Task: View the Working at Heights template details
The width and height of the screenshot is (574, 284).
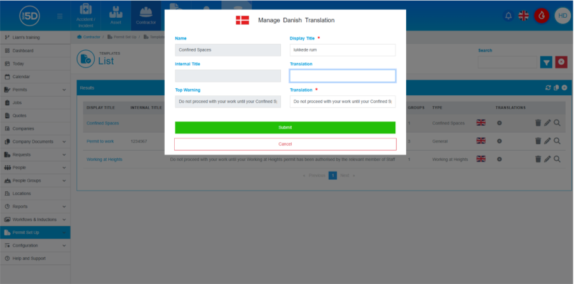Action: point(557,159)
